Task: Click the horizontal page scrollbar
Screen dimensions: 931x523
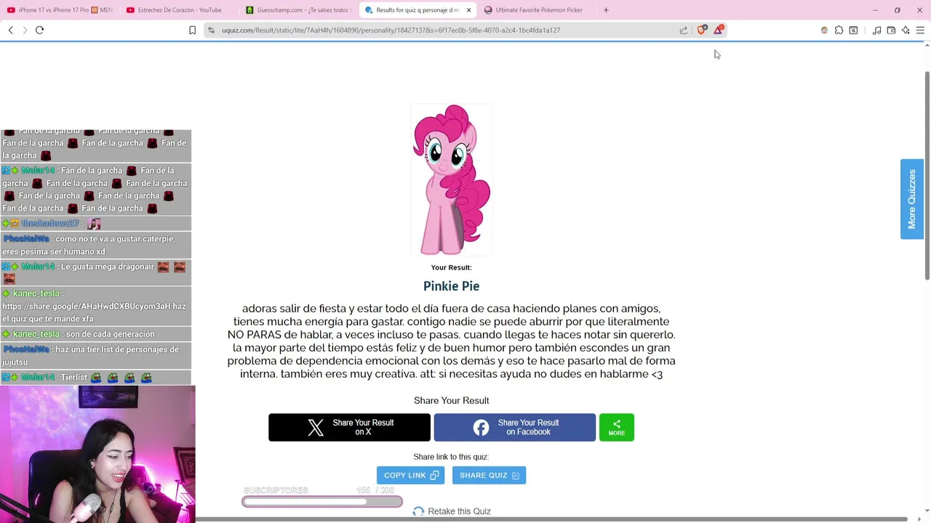Action: click(x=551, y=519)
